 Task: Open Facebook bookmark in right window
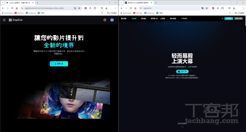point(149,13)
